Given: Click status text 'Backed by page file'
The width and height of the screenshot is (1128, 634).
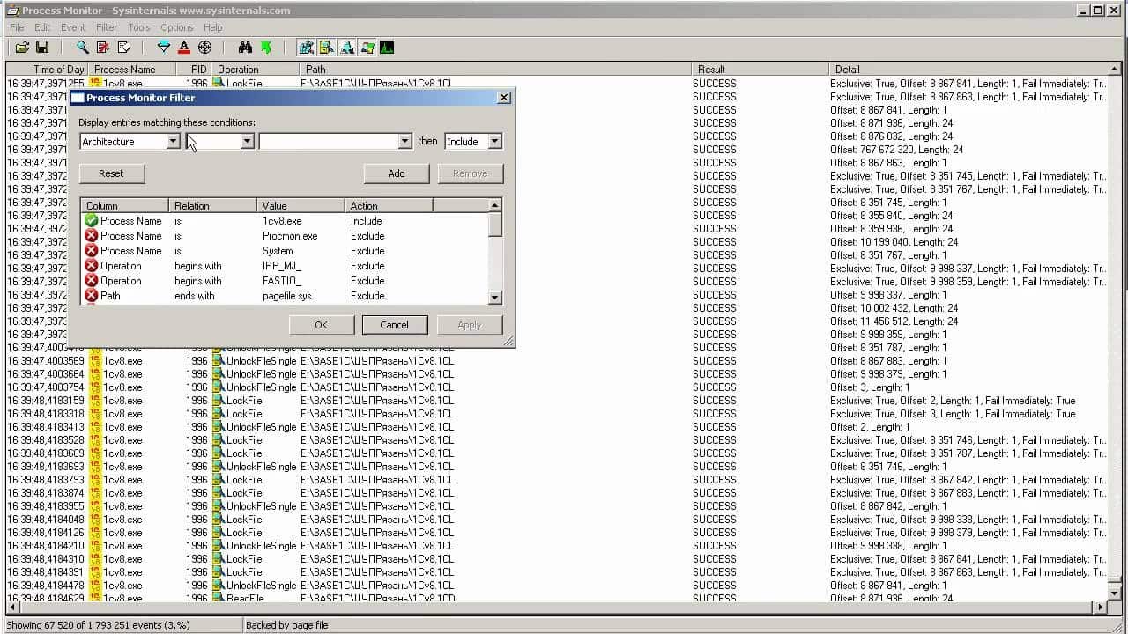Looking at the screenshot, I should pyautogui.click(x=286, y=625).
